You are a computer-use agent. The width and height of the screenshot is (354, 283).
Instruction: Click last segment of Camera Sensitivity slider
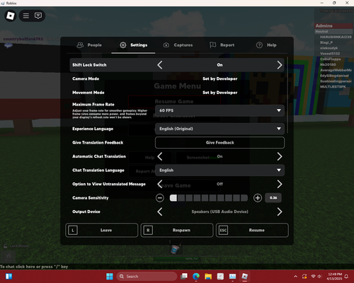[x=244, y=198]
